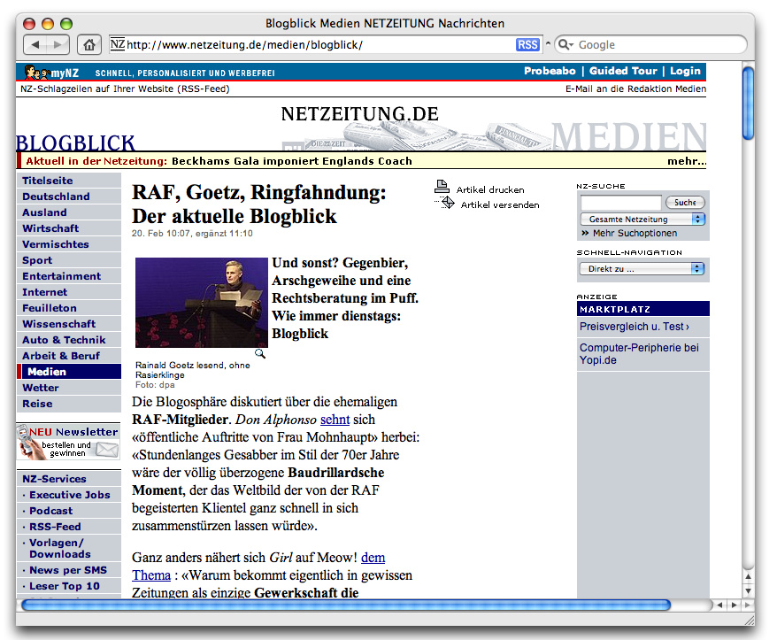
Task: Open the RSS feed button in the address bar
Action: point(527,44)
